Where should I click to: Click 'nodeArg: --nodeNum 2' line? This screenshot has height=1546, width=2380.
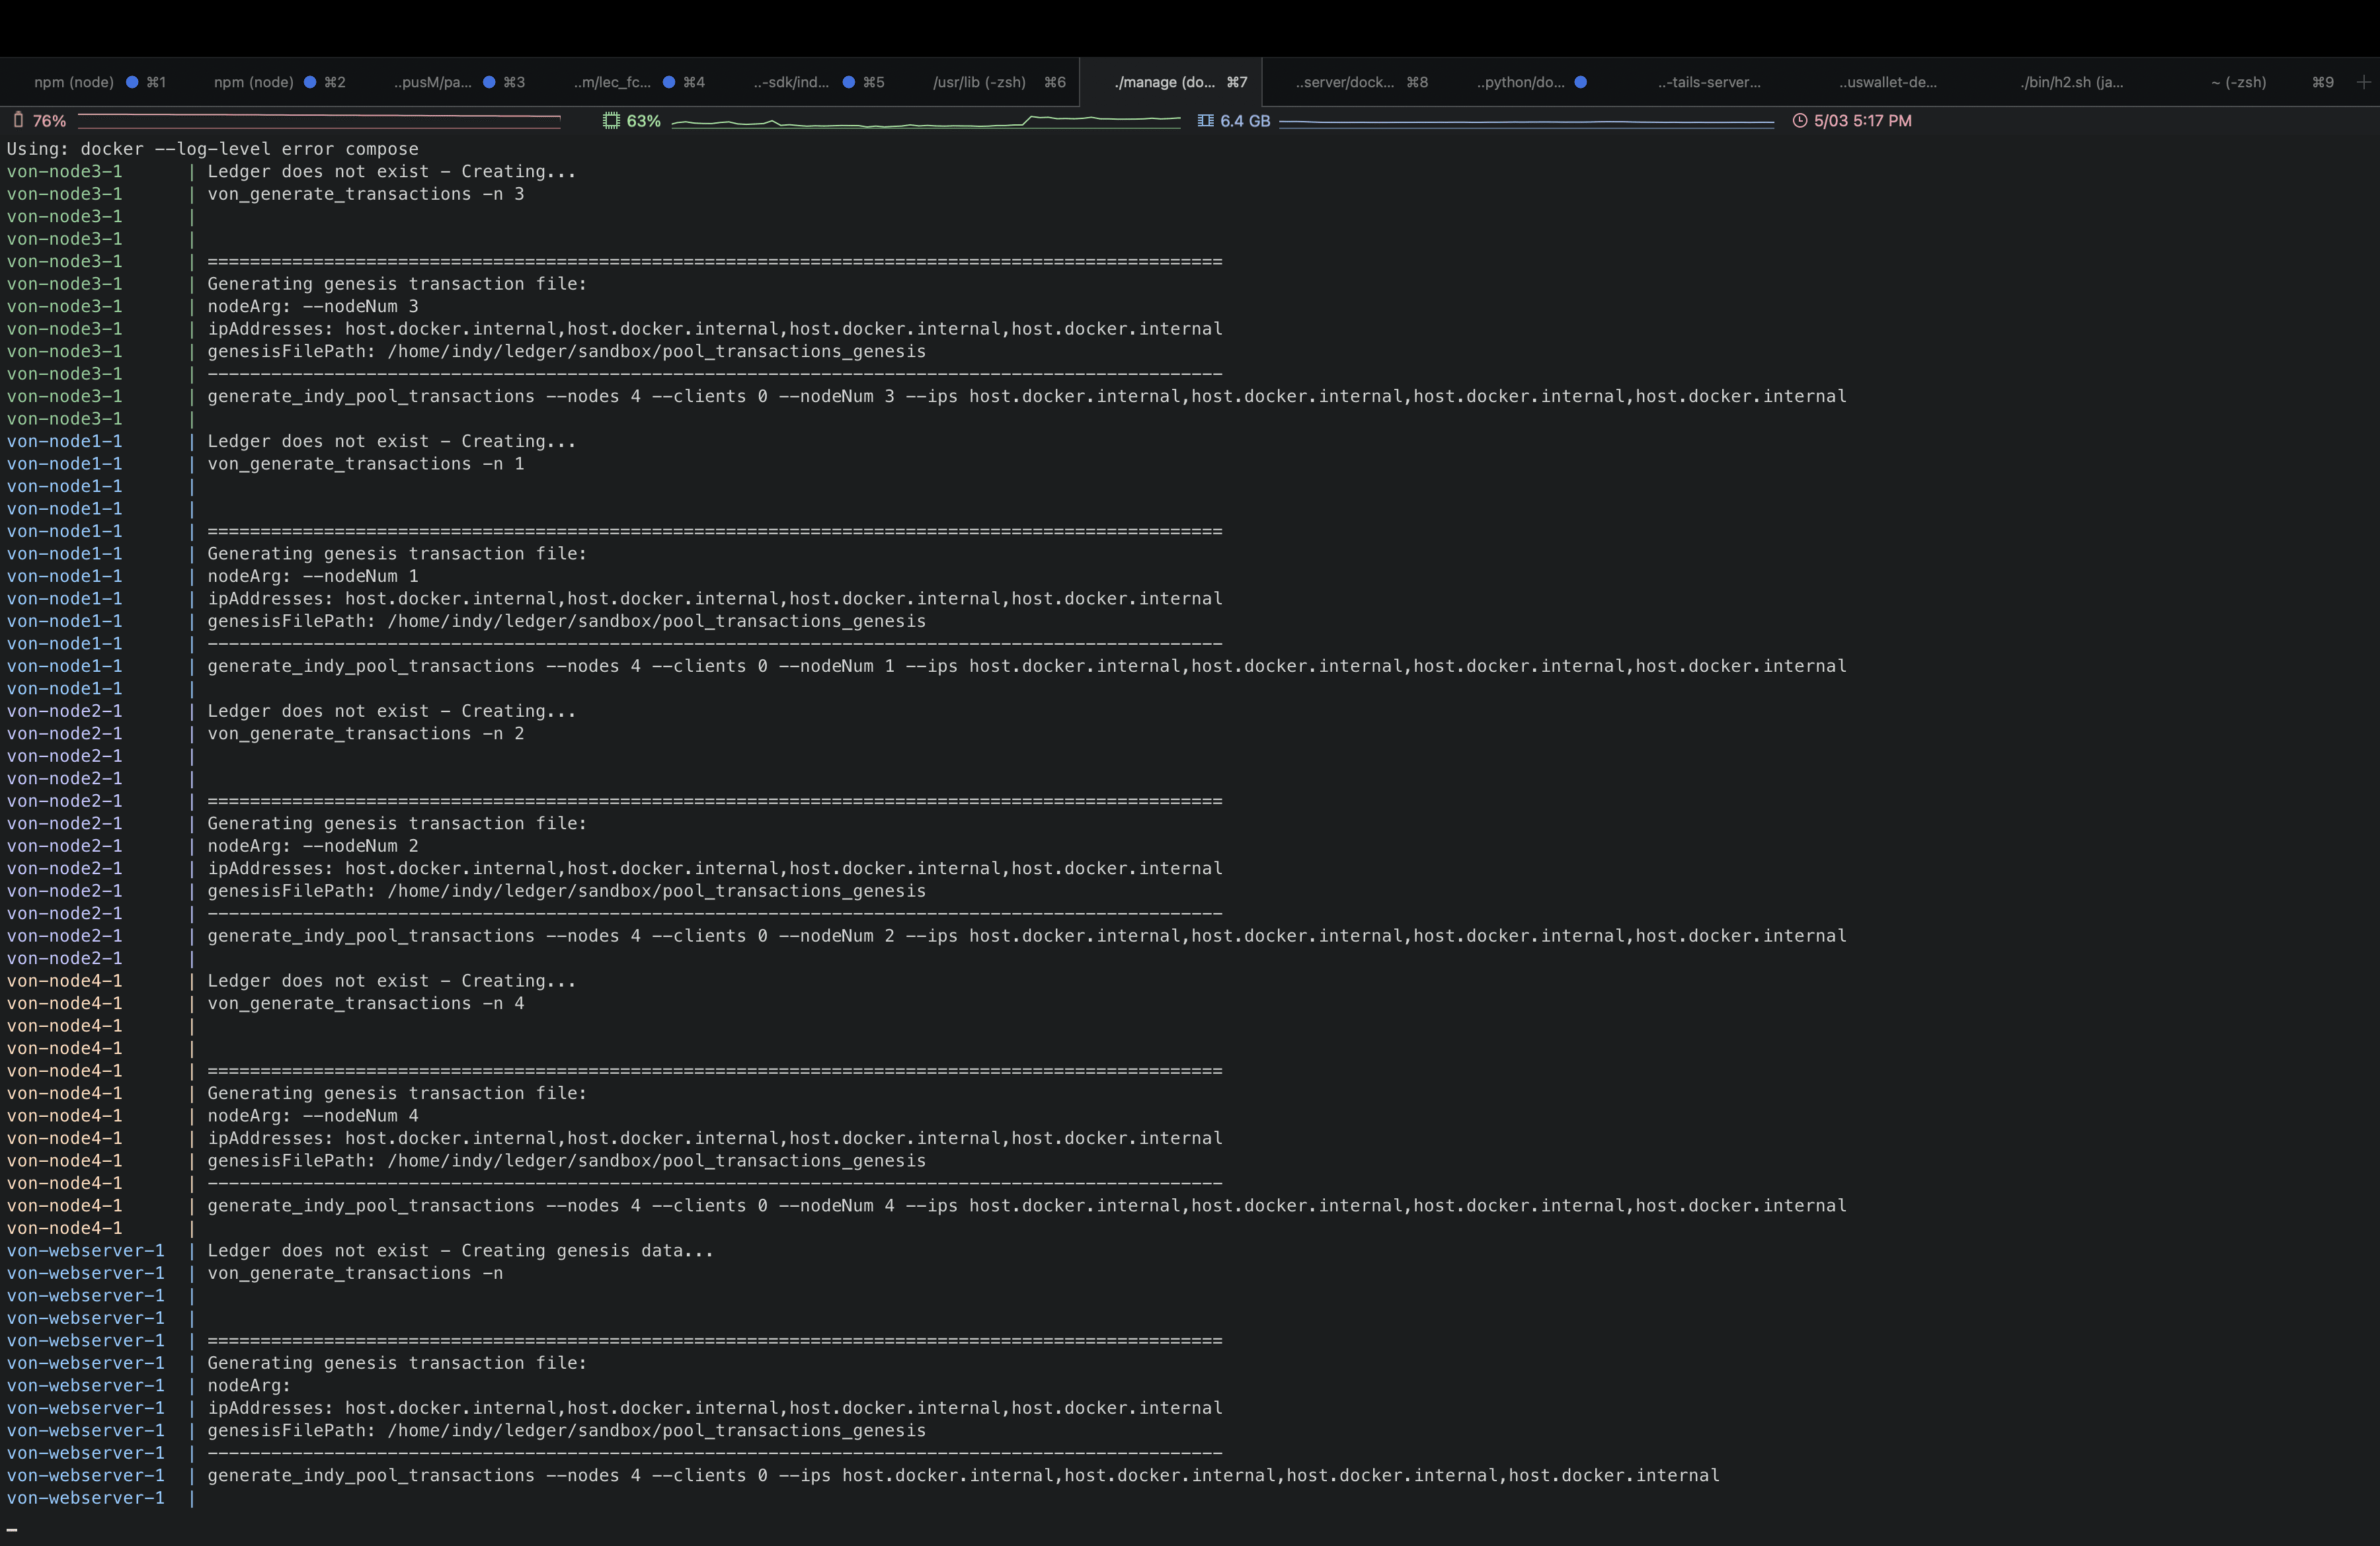[313, 846]
